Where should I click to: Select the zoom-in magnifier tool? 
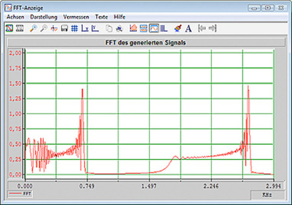click(33, 29)
